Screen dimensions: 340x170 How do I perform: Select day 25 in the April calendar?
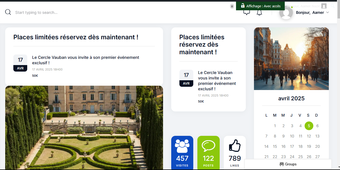[301, 157]
